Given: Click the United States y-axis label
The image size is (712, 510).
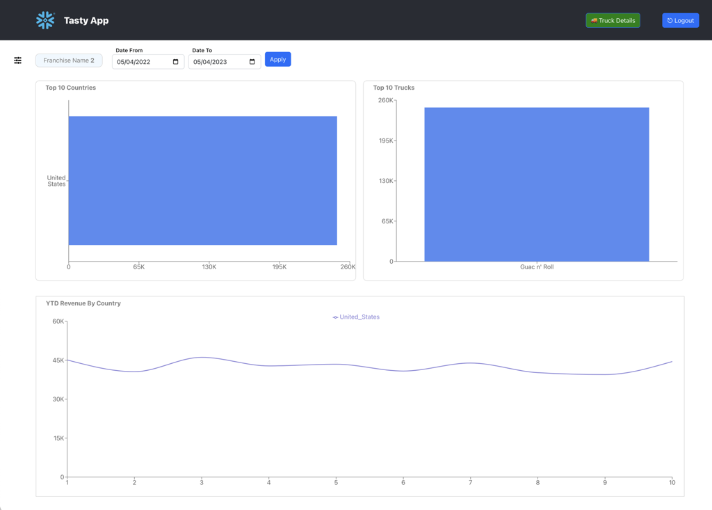Looking at the screenshot, I should (x=56, y=181).
